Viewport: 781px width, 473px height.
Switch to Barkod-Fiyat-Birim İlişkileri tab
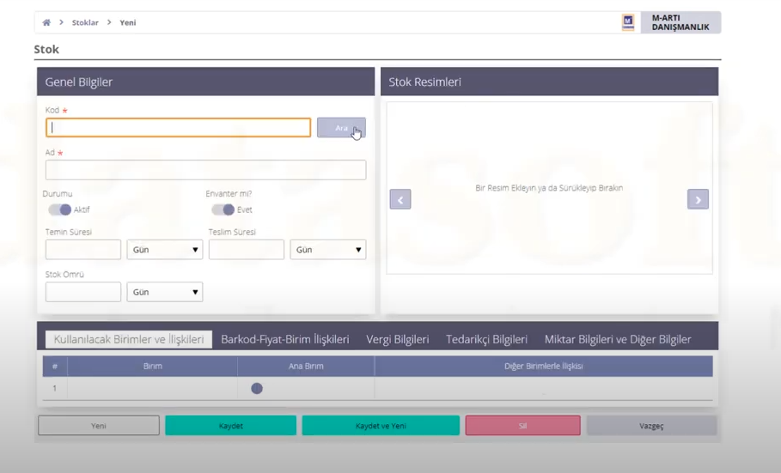pos(284,339)
